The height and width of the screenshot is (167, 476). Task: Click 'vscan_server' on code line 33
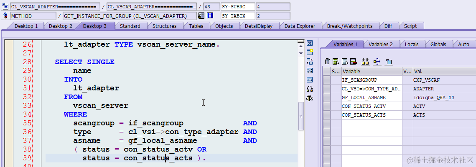[100, 106]
